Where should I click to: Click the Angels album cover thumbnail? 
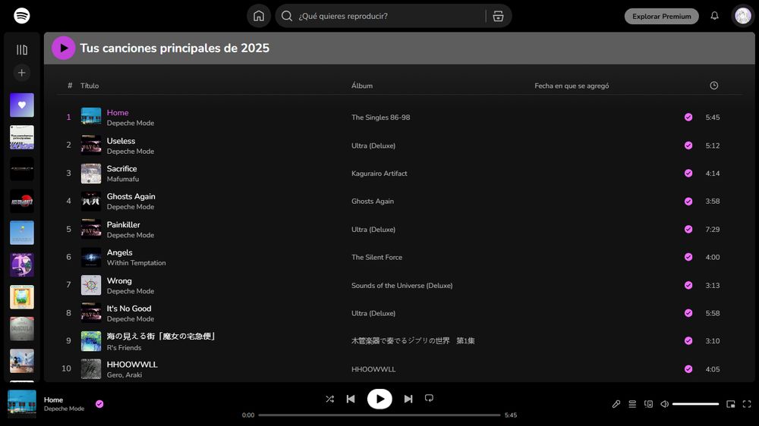pyautogui.click(x=91, y=257)
